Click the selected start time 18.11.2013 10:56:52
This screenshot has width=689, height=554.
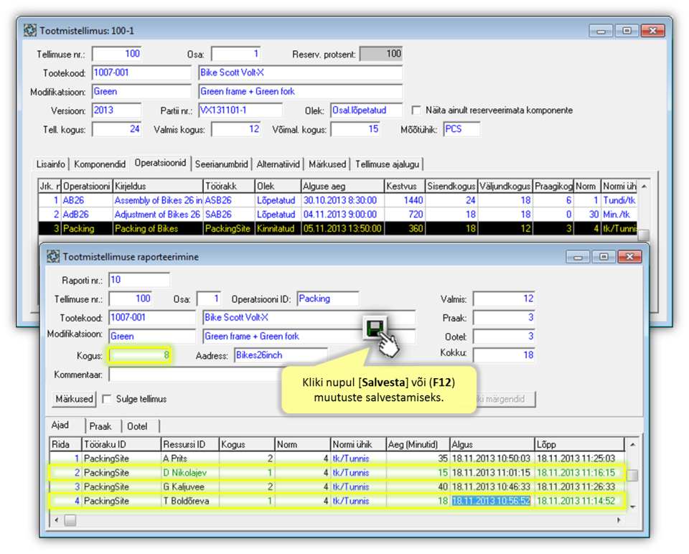coord(491,501)
